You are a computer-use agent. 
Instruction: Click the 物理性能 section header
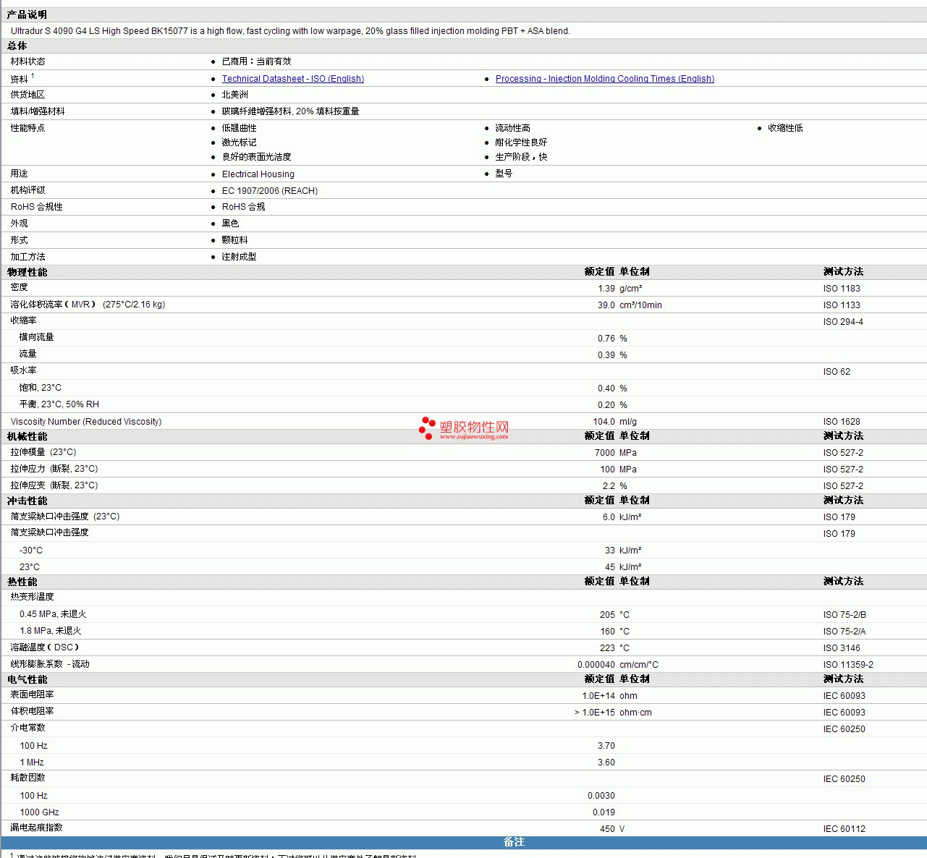click(27, 272)
